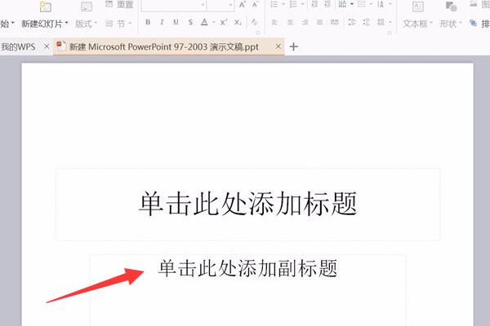The width and height of the screenshot is (490, 326).
Task: Open the 文本框 dropdown arrow
Action: pyautogui.click(x=431, y=23)
